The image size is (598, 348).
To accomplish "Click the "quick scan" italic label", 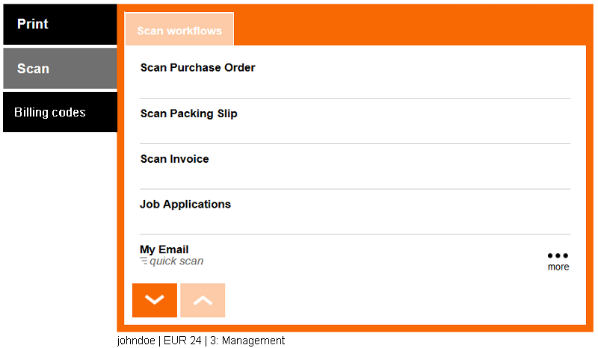I will pyautogui.click(x=176, y=261).
